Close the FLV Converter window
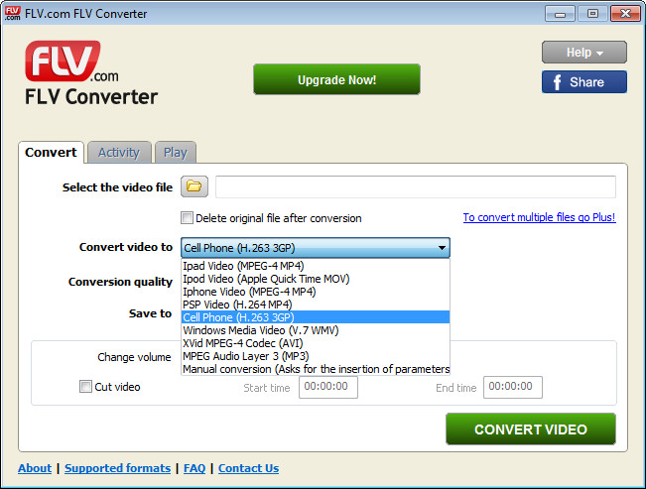 (x=625, y=14)
